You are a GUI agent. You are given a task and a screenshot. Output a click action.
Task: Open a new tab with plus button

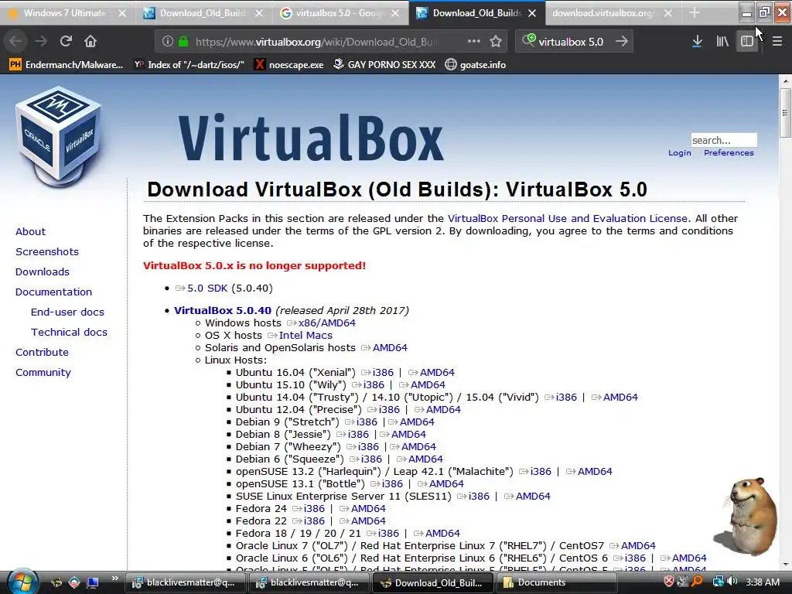pos(695,12)
